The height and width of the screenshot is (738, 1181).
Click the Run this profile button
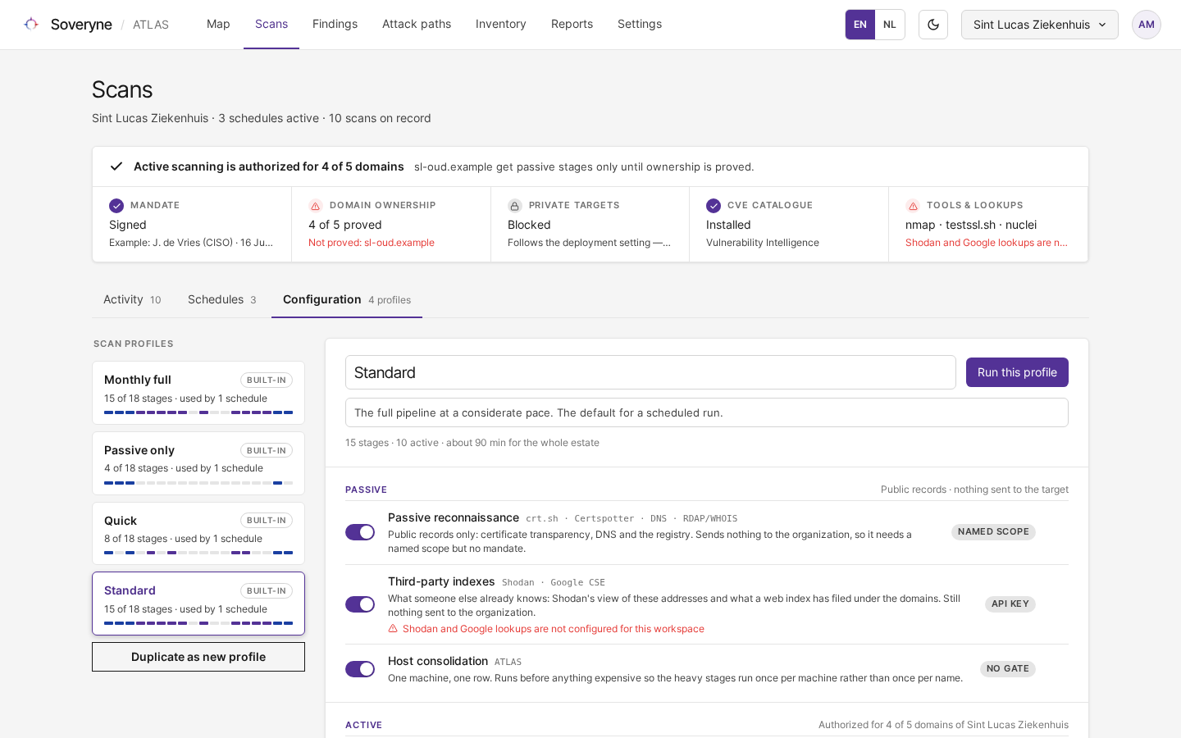tap(1017, 372)
